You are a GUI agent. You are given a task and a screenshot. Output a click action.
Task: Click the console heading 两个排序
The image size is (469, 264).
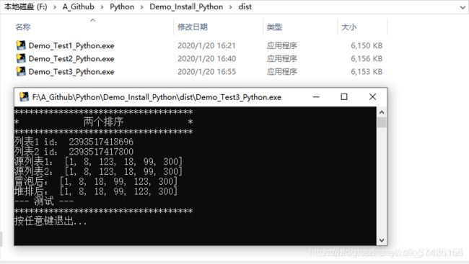coord(103,122)
